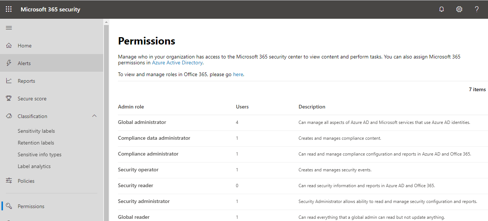
Task: Collapse the Classification section chevron
Action: click(x=94, y=116)
